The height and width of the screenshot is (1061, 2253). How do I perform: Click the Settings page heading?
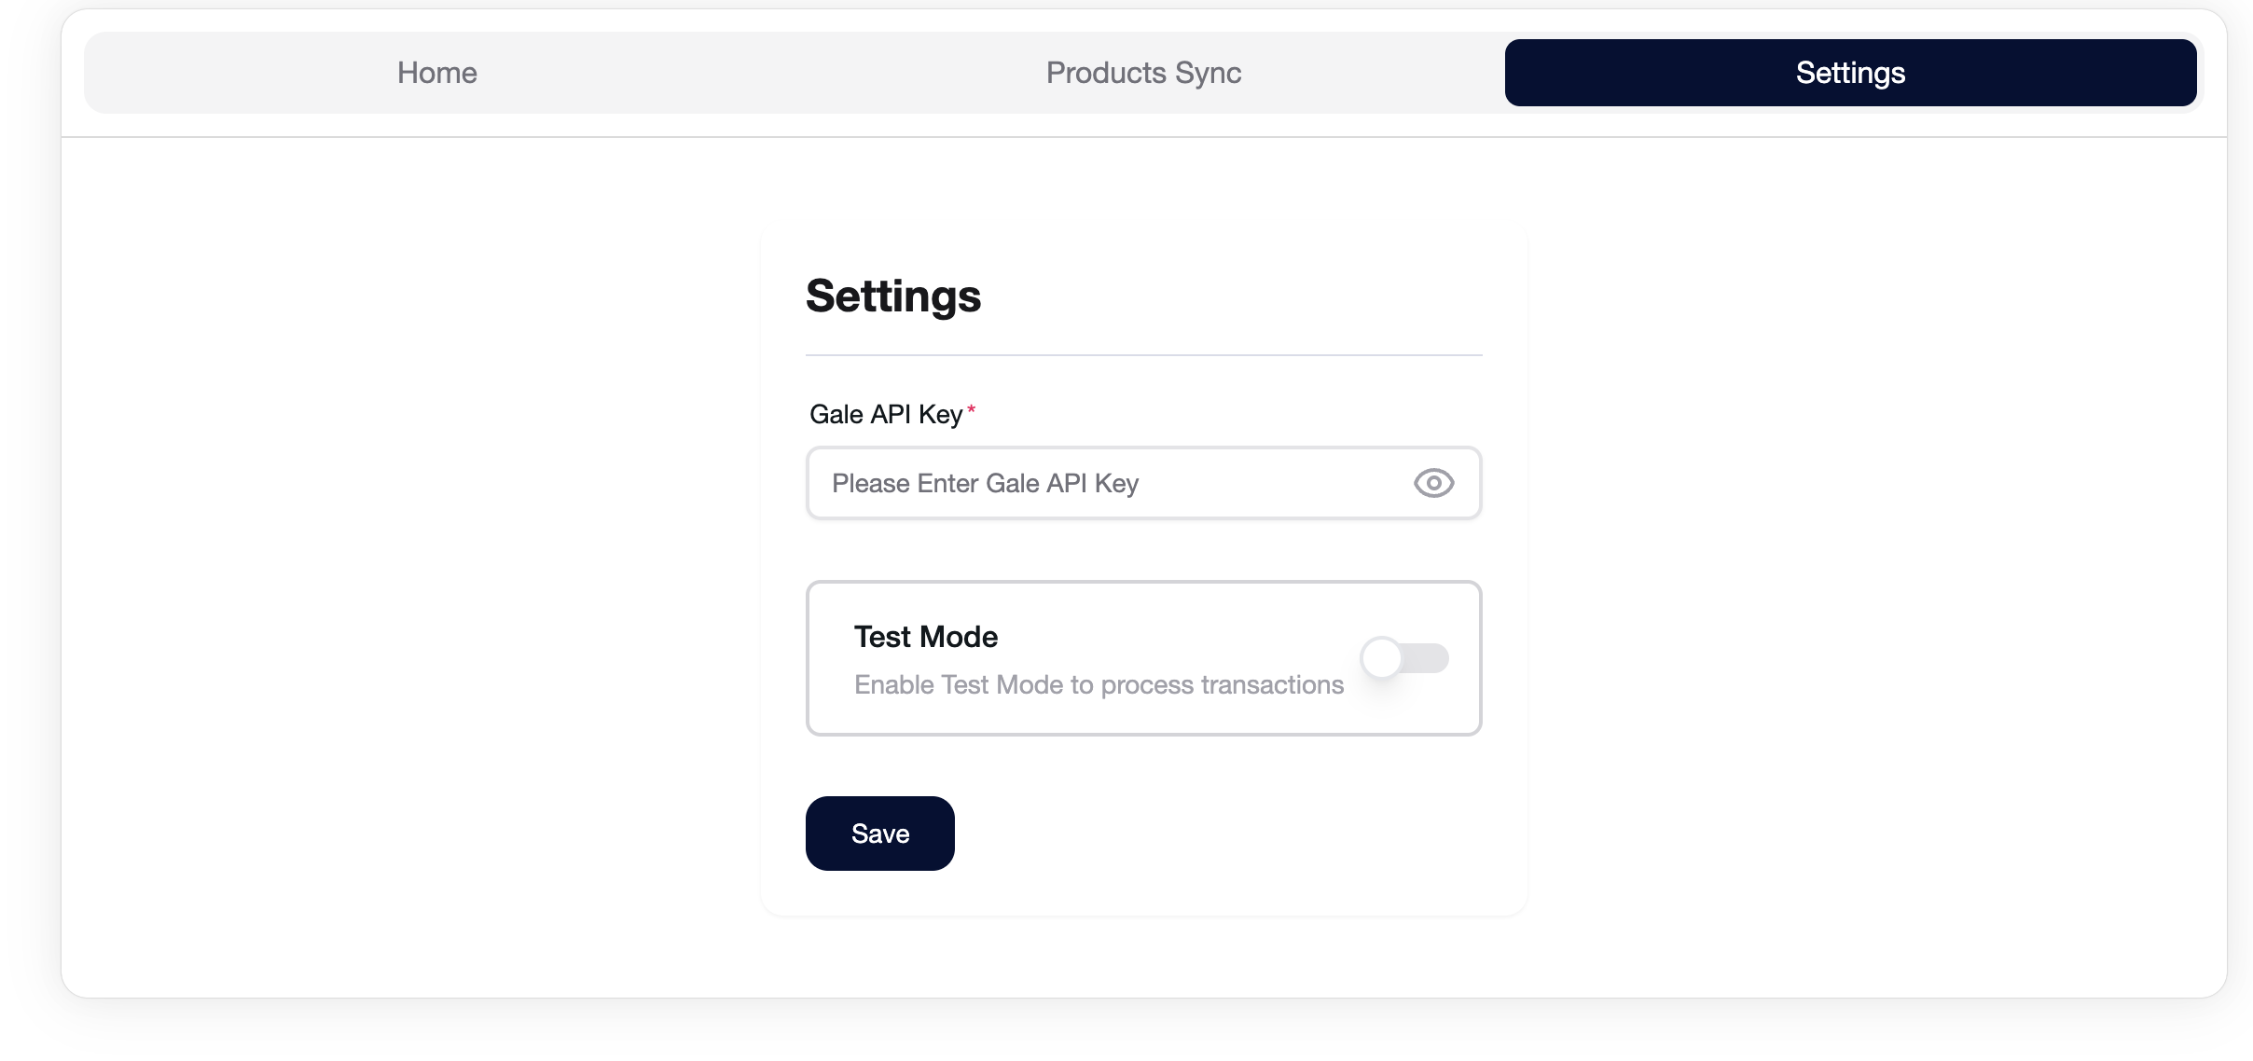(x=893, y=296)
